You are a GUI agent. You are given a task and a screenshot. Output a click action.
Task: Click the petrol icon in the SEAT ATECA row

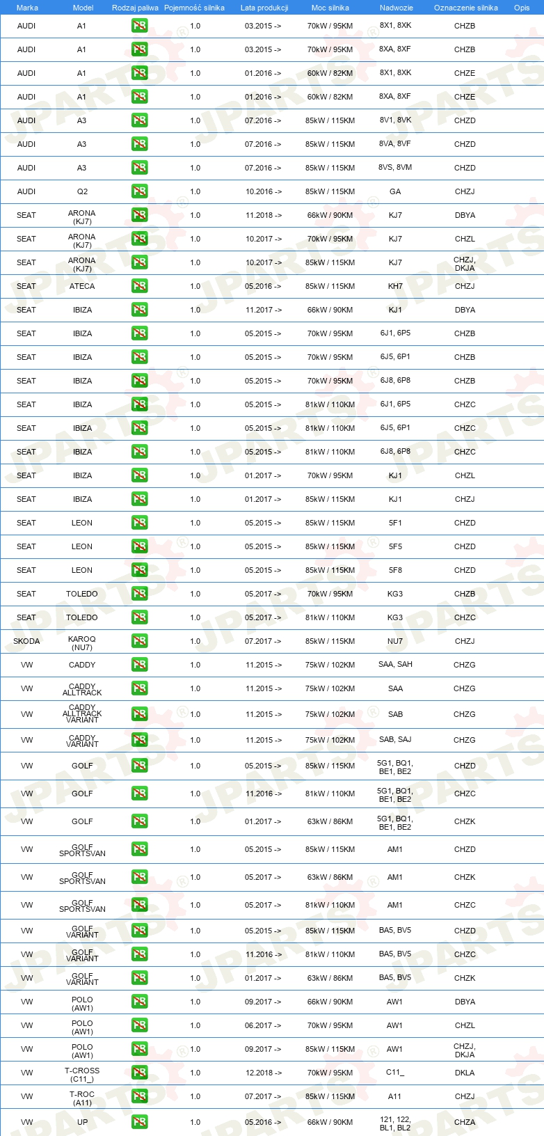coord(139,286)
